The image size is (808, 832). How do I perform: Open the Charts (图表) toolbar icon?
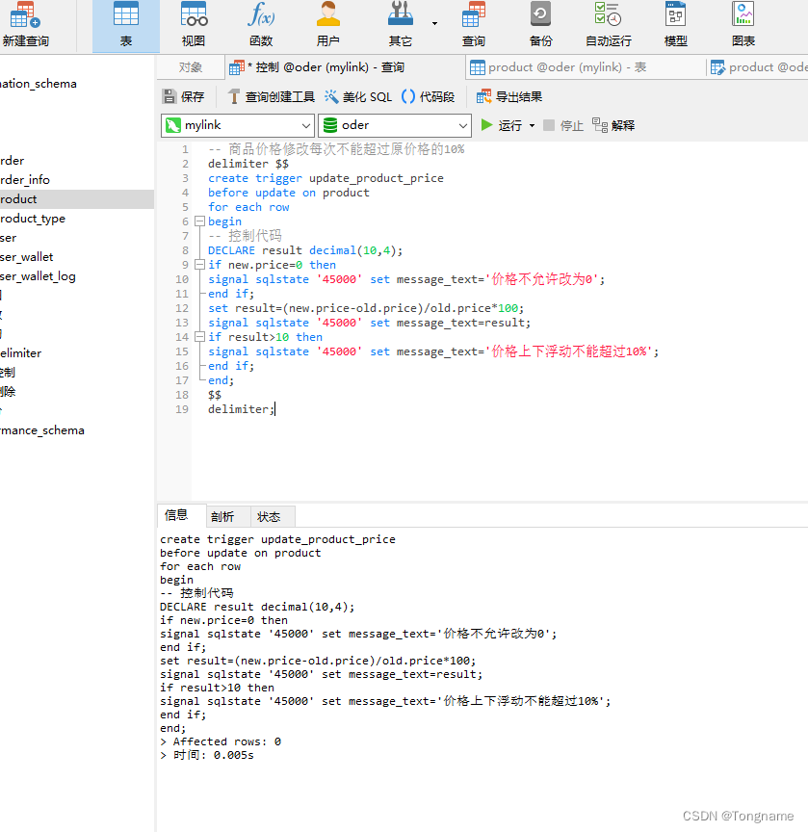coord(743,25)
